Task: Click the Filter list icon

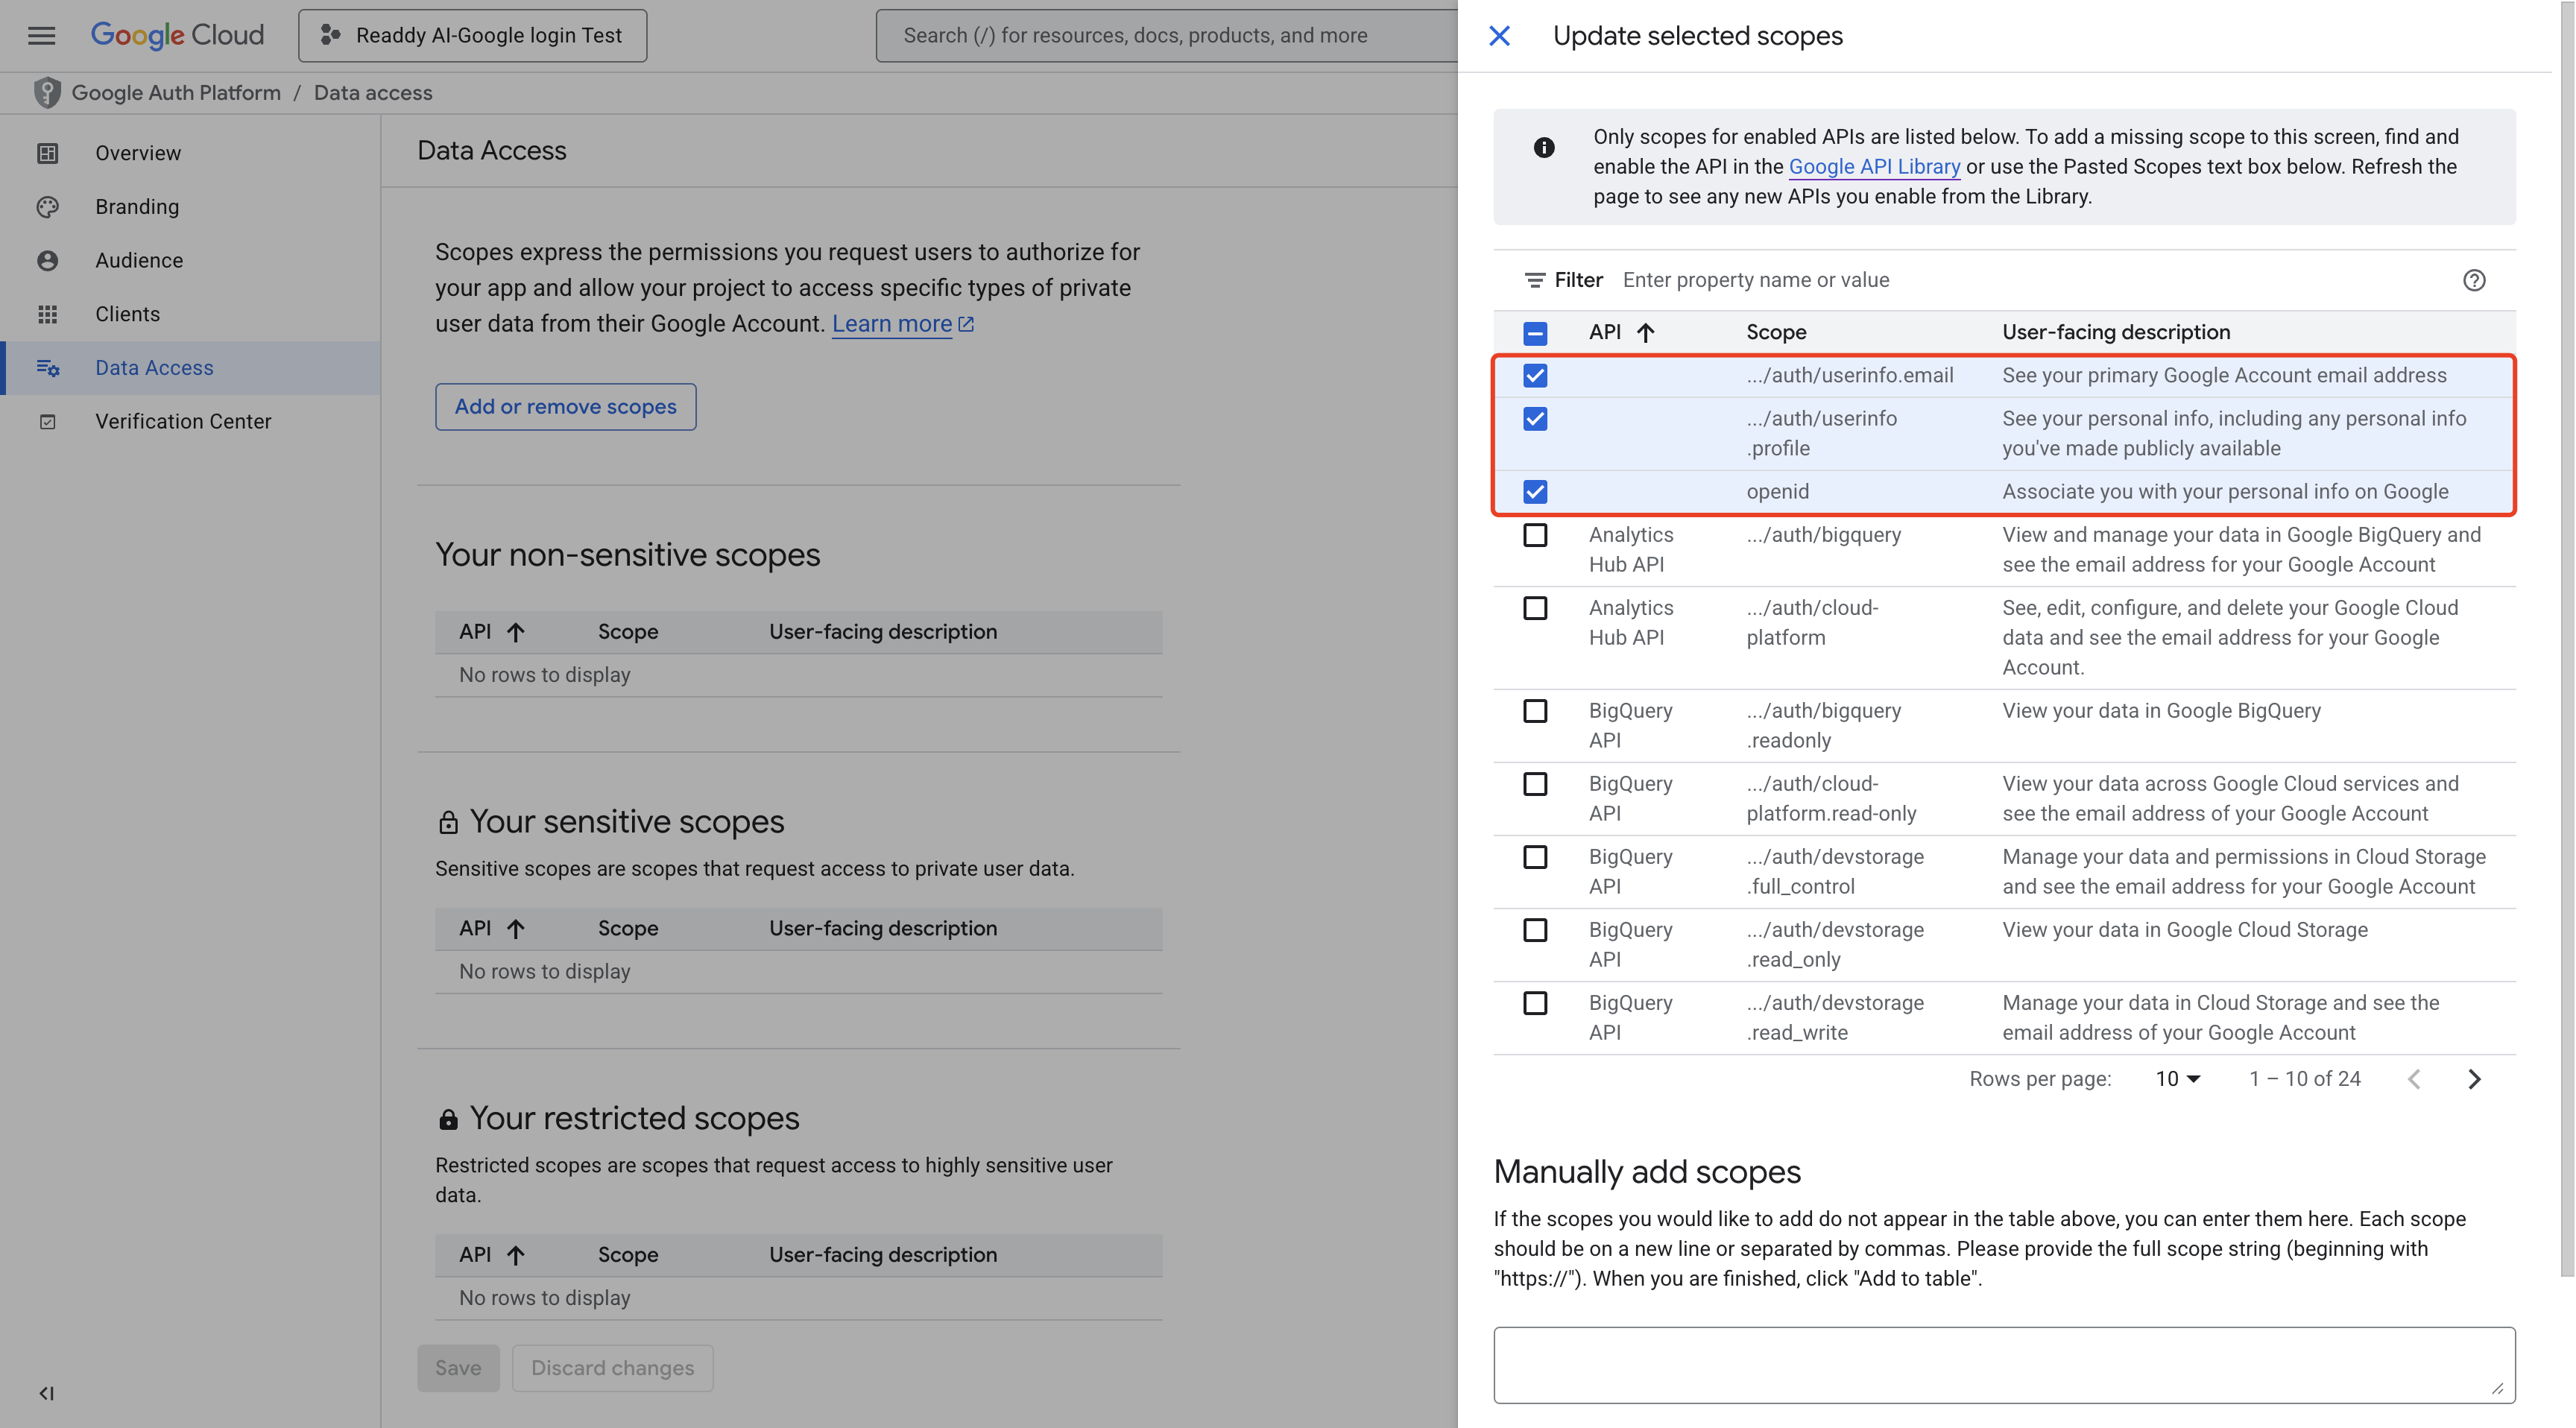Action: [x=1534, y=280]
